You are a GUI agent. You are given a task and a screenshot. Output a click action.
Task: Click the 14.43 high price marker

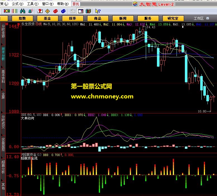click(151, 27)
